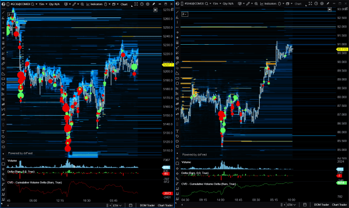Open DOM Trader in left chart footer
Image resolution: width=349 pixels, height=208 pixels.
click(147, 205)
